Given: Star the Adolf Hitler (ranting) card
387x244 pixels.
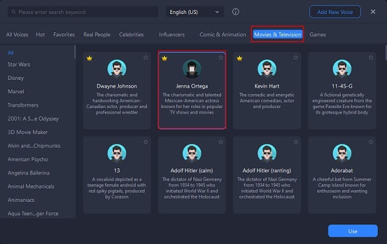Looking at the screenshot, I should 295,142.
